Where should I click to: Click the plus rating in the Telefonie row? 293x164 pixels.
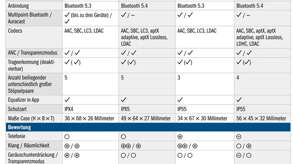pyautogui.click(x=180, y=137)
